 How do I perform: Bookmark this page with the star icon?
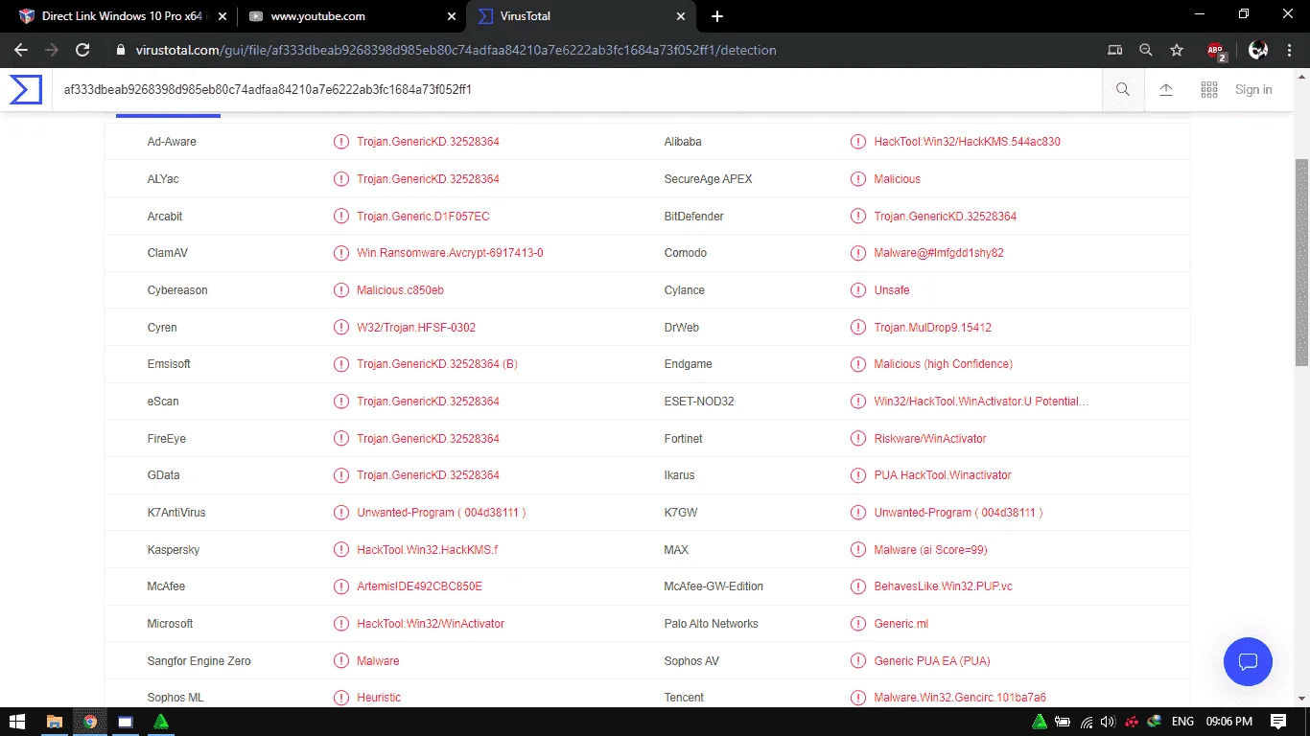pyautogui.click(x=1177, y=50)
